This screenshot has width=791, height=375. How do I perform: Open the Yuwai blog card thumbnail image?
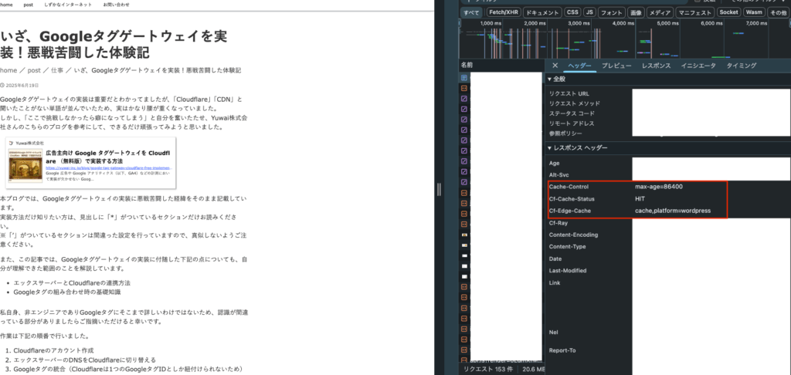point(25,165)
